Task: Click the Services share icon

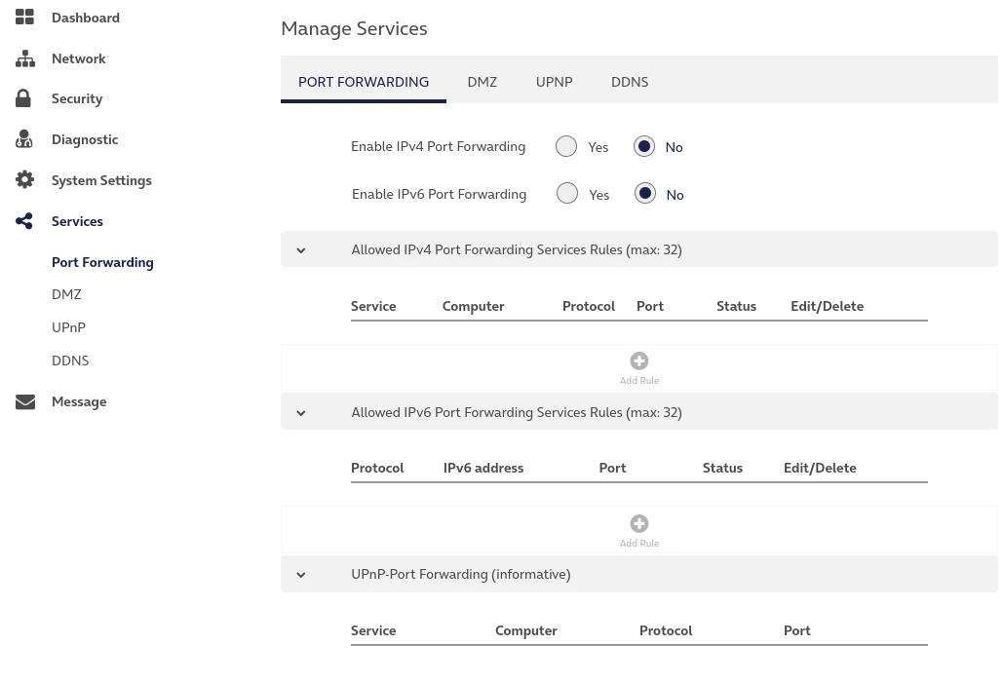Action: [x=24, y=221]
